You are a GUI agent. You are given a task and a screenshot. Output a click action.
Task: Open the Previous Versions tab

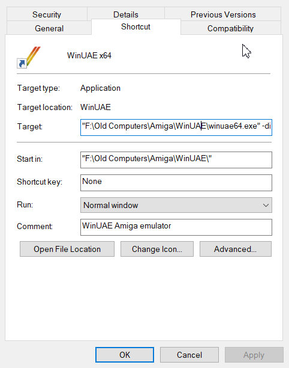click(x=223, y=14)
